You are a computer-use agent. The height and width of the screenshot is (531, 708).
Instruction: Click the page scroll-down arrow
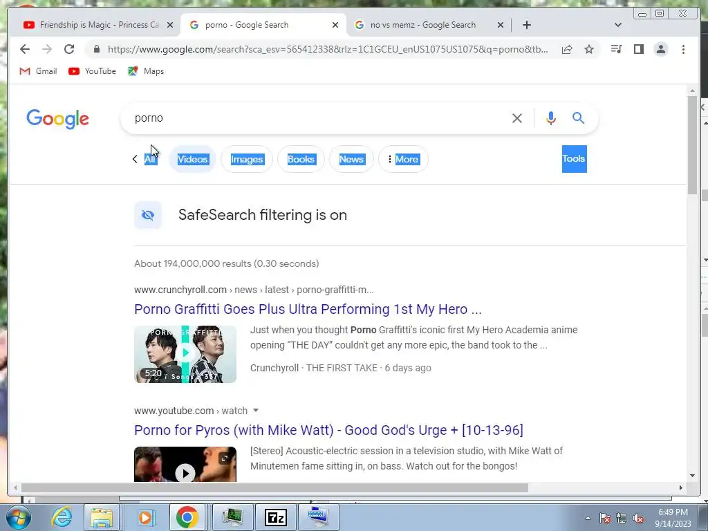(x=693, y=476)
